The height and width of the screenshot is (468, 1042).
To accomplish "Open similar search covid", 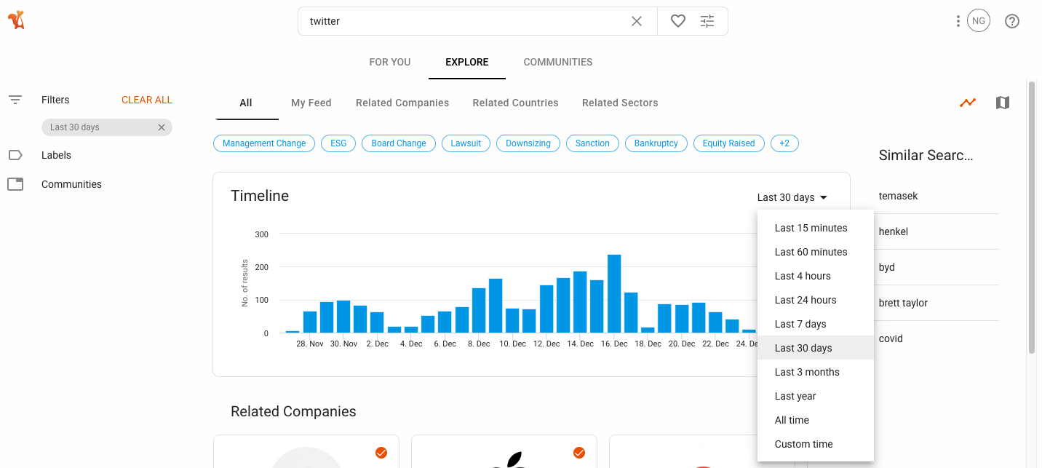I will 891,338.
